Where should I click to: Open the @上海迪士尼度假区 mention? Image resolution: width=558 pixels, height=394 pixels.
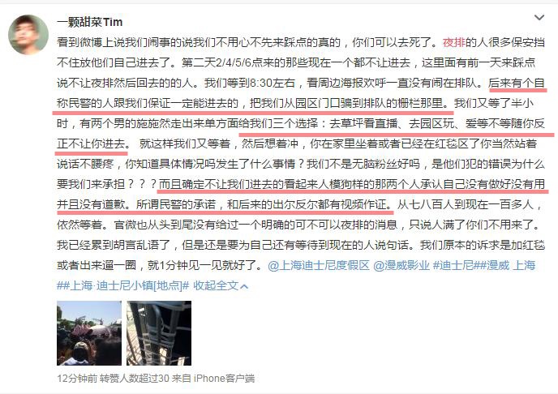coord(319,265)
